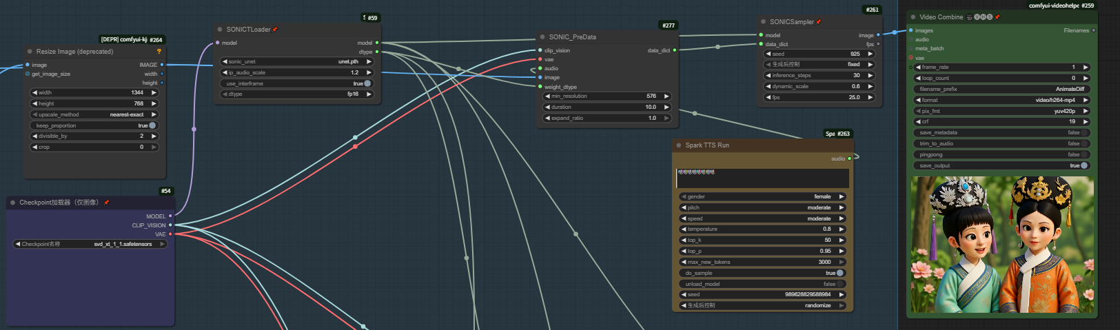Screen dimensions: 1120x330
Task: Toggle use_interframe in SONICTLoader
Action: click(297, 83)
